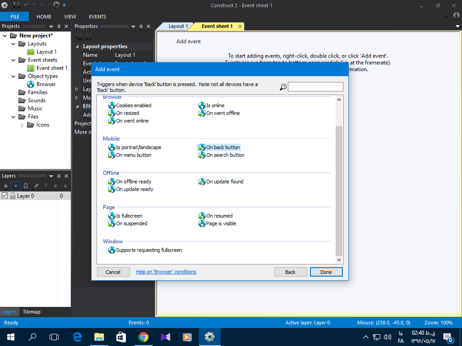Viewport: 462px width, 346px height.
Task: Open Microsoft Edge from taskbar
Action: (77, 337)
